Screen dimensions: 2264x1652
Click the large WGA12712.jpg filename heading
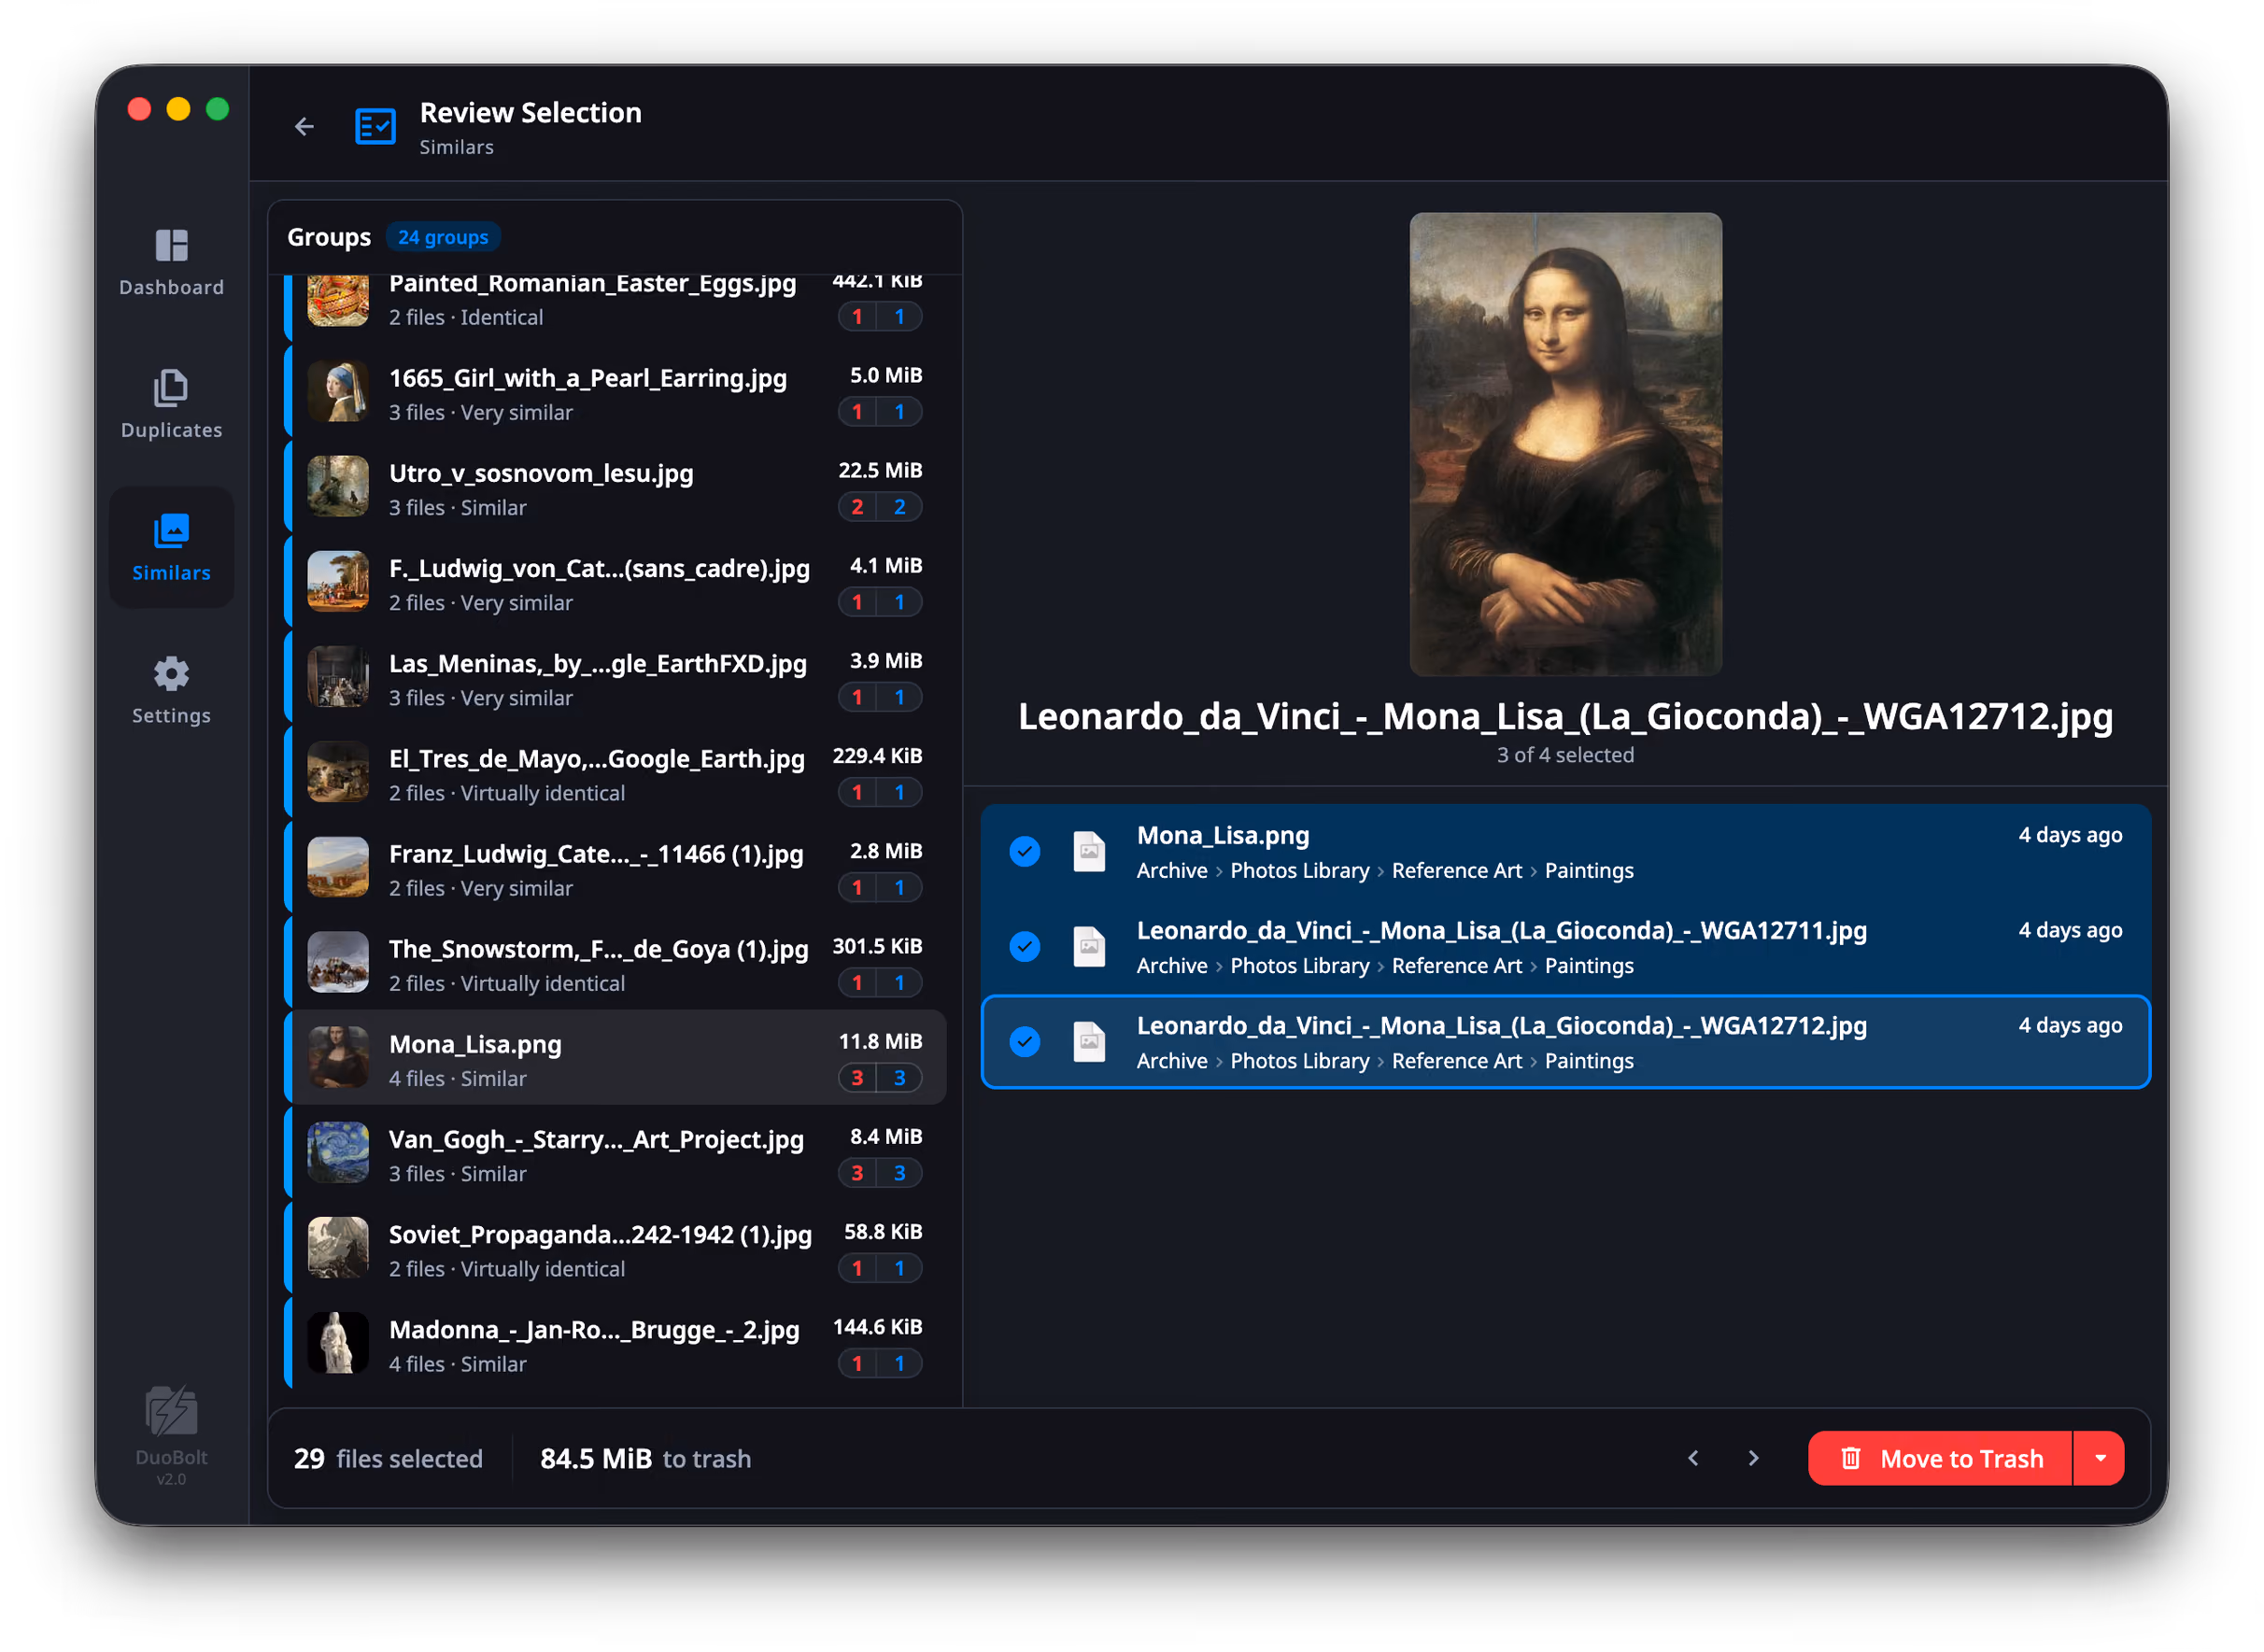[x=1566, y=717]
